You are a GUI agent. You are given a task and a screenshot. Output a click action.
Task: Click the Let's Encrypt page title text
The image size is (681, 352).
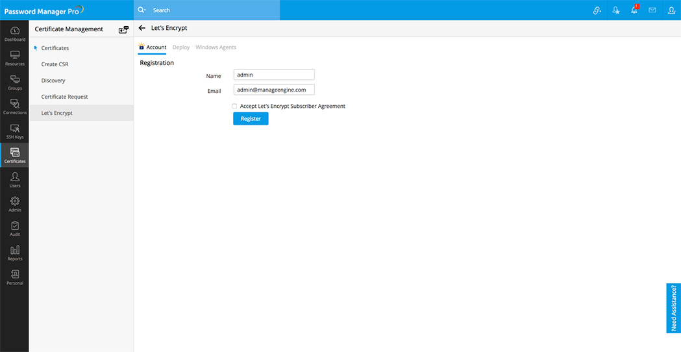[169, 28]
